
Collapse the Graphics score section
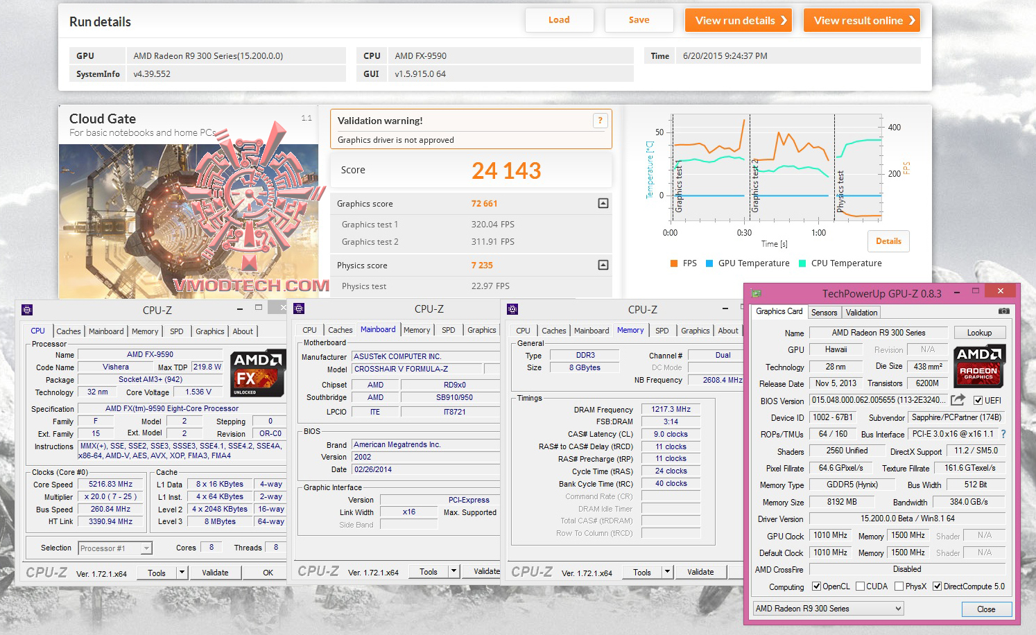point(603,203)
